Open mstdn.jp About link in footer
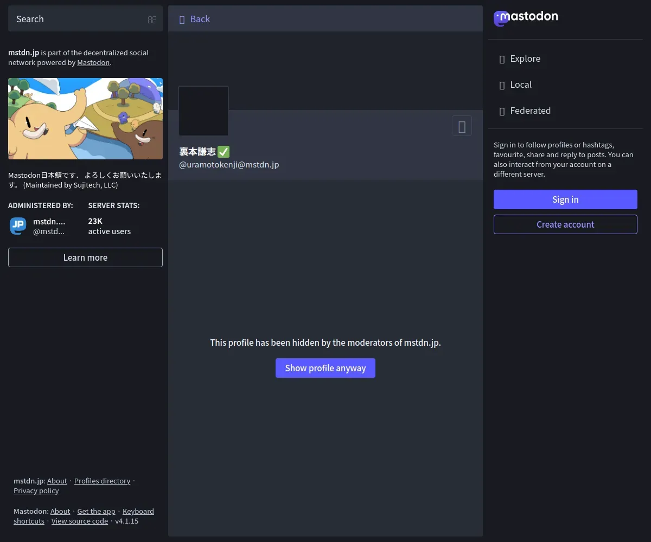651x542 pixels. [57, 481]
